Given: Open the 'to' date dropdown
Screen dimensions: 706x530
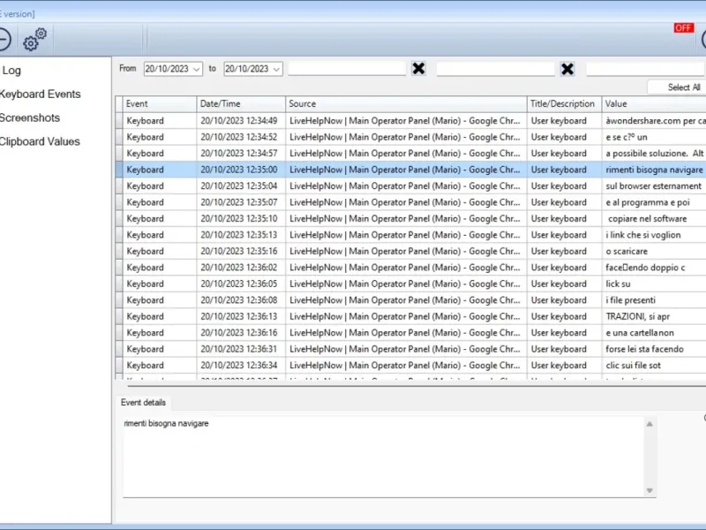Looking at the screenshot, I should pos(276,69).
